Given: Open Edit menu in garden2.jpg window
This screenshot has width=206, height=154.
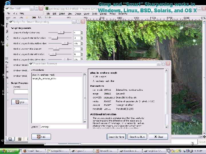Looking at the screenshot, I should coord(55,14).
